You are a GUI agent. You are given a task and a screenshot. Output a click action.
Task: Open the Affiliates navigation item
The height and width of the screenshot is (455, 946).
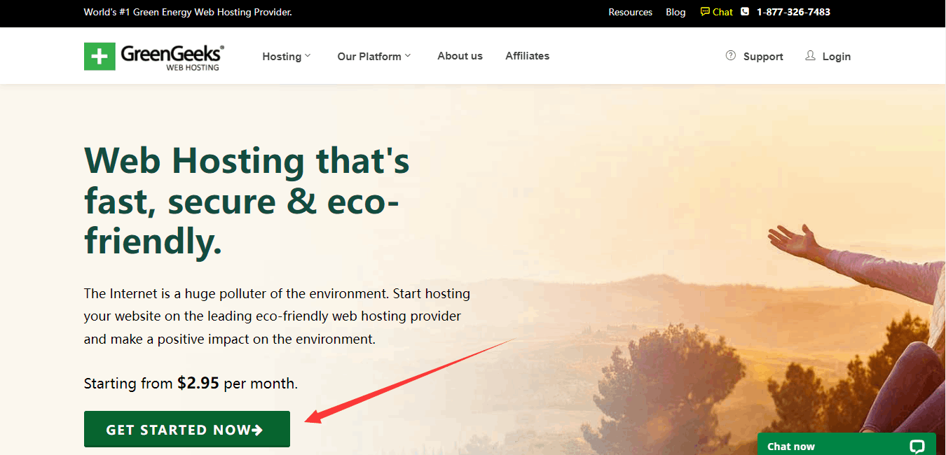coord(527,56)
